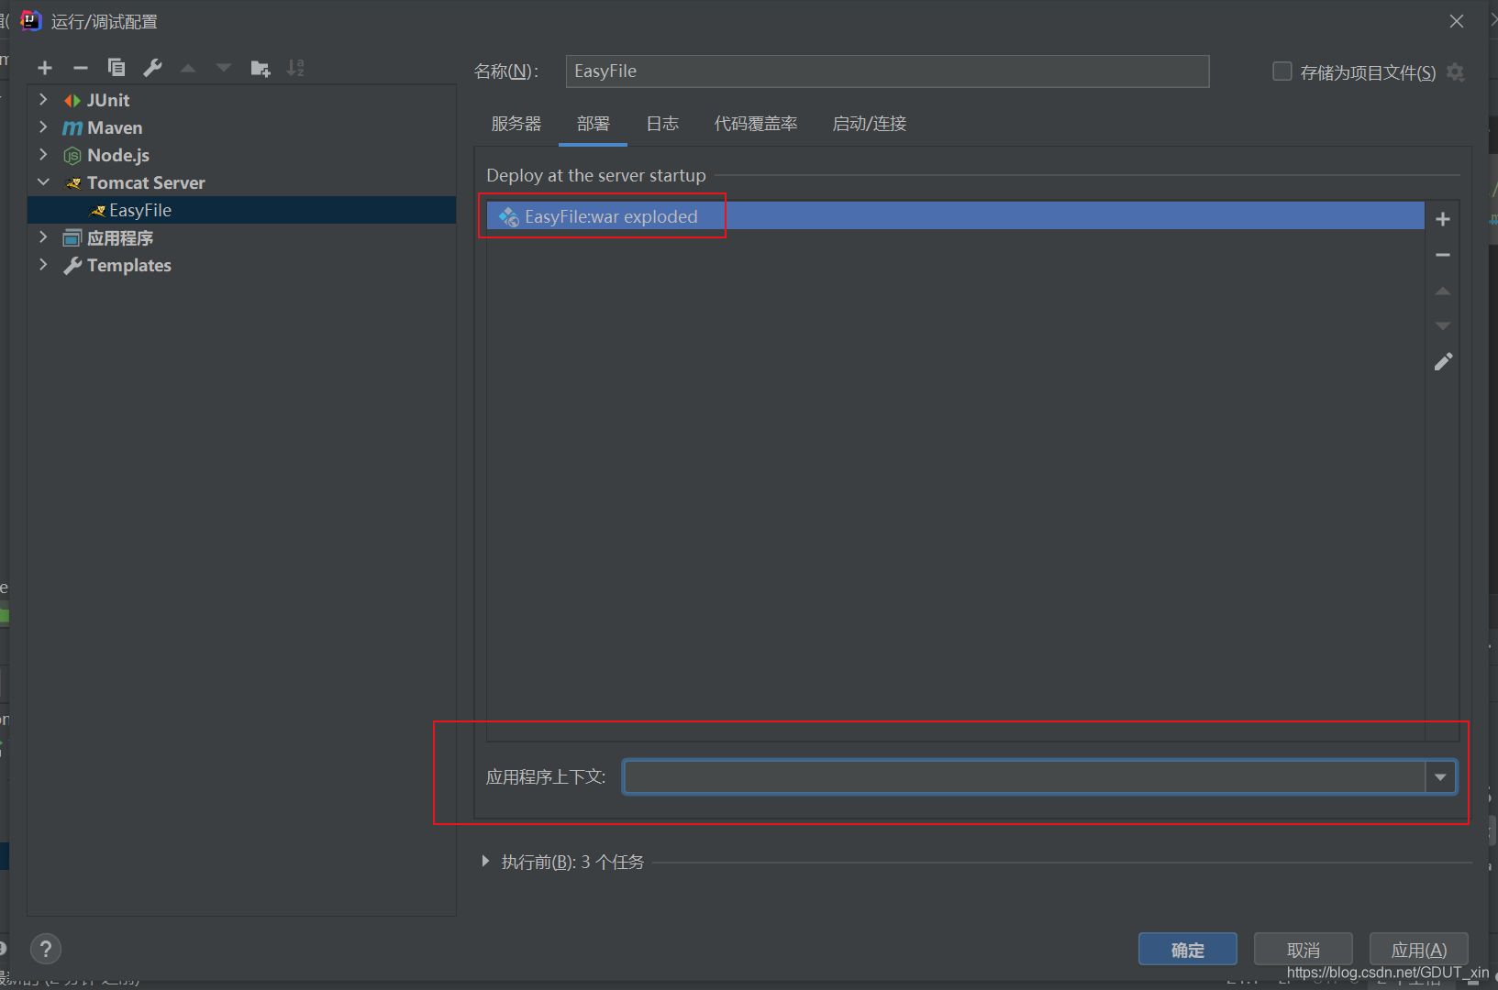The height and width of the screenshot is (990, 1498).
Task: Copy the selected configuration
Action: [x=117, y=68]
